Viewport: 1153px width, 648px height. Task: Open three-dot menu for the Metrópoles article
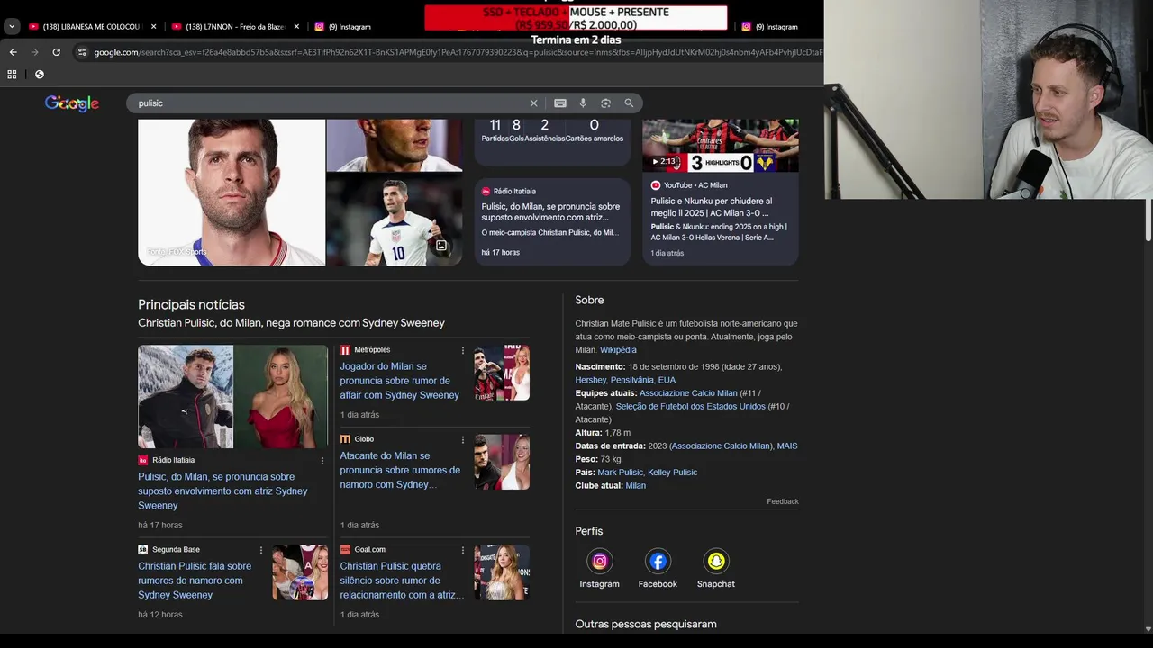[463, 350]
